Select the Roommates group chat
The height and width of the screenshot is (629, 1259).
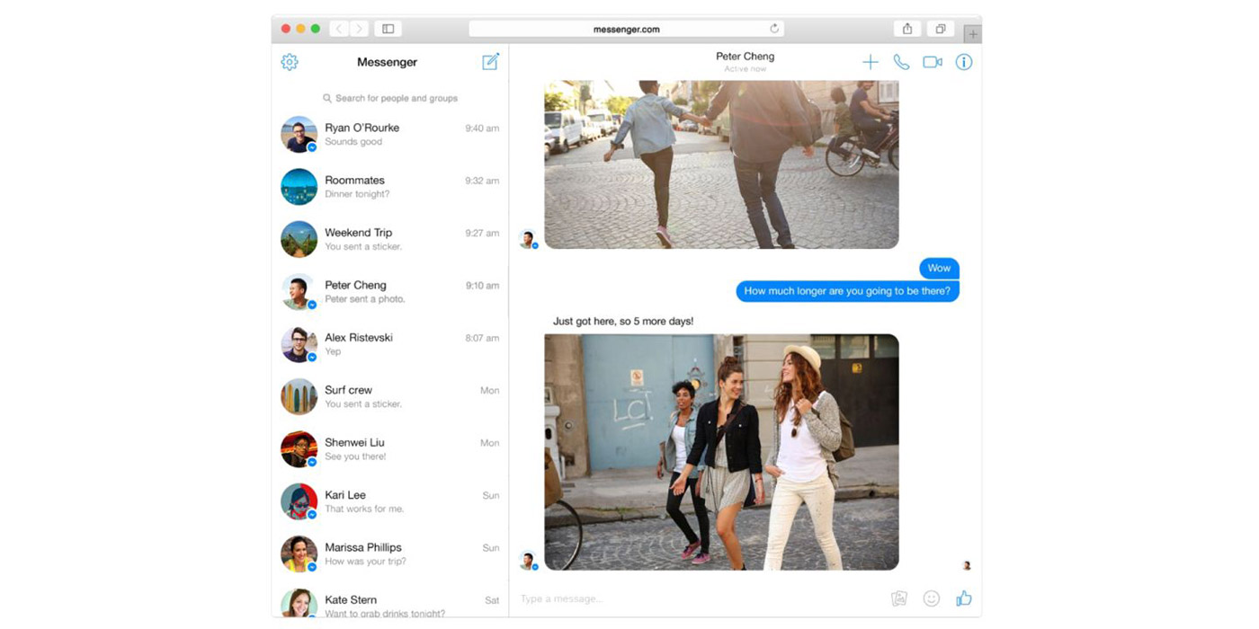[x=390, y=187]
